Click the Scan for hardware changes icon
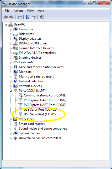 [42, 17]
